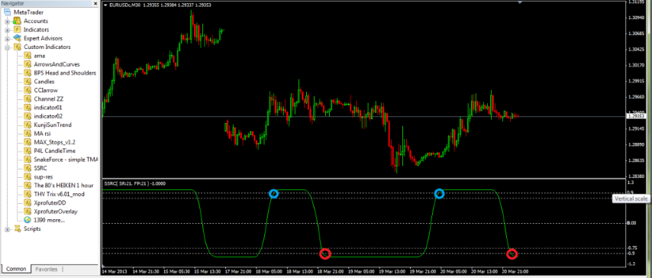Select BPS Head and Shoulders indicator

(65, 73)
